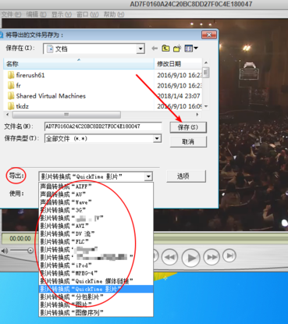
Task: Choose 影片转换成 "QuickTime 媒体链接" option
Action: point(96,281)
